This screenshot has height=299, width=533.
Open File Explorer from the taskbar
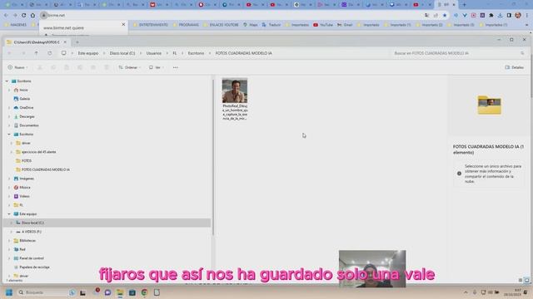coord(120,292)
